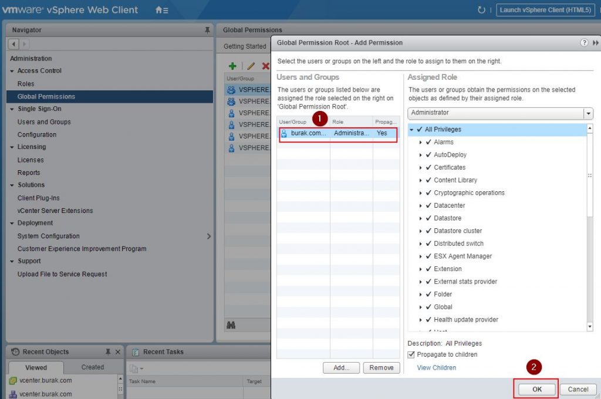Open the View Children link
This screenshot has height=399, width=601.
436,367
